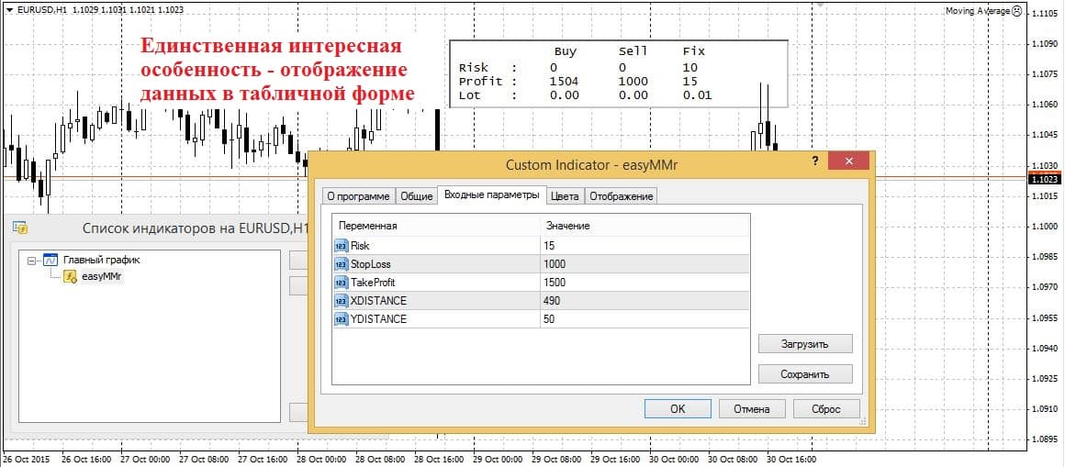
Task: Click the OK button
Action: click(x=678, y=408)
